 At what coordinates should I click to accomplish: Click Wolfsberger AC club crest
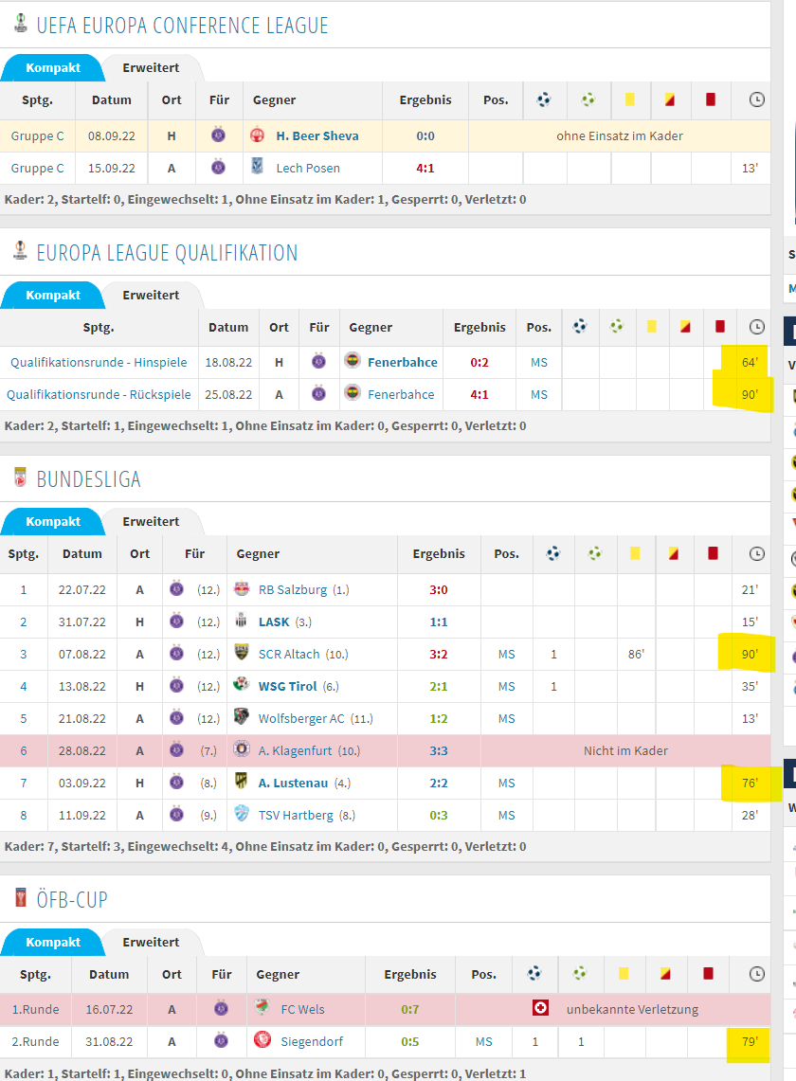coord(242,716)
